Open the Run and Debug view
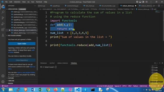 tap(3, 24)
